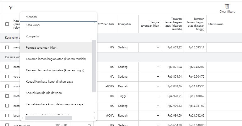This screenshot has width=242, height=126.
Task: Click dropdown list scroll-down arrow
Action: (94, 112)
